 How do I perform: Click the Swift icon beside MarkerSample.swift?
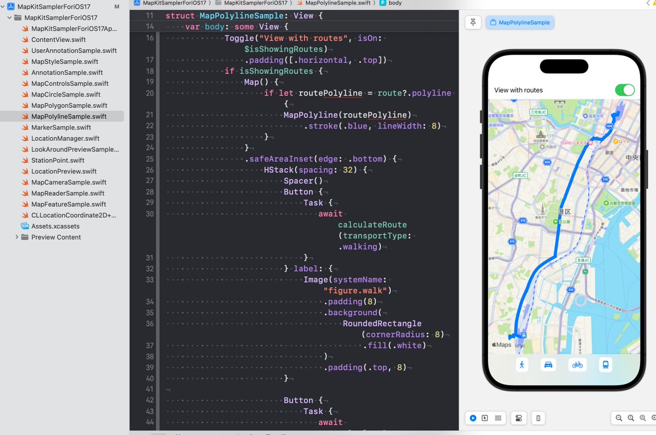coord(25,127)
